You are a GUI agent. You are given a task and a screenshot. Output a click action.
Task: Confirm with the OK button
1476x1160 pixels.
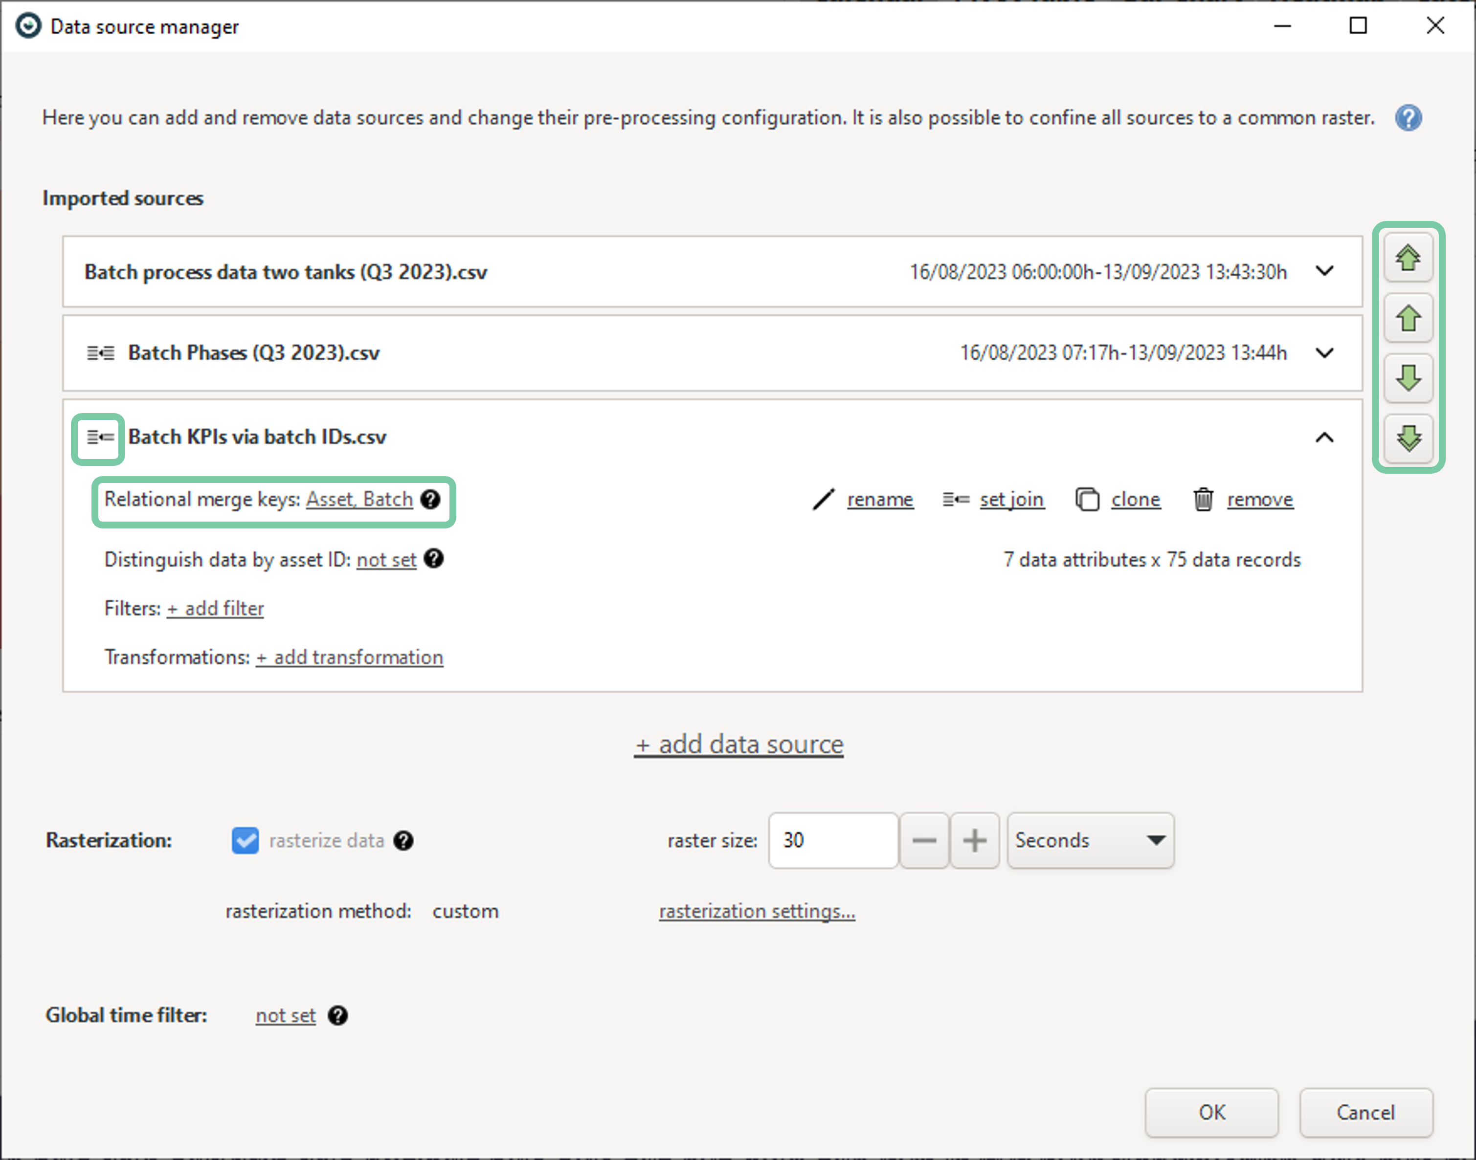tap(1211, 1113)
